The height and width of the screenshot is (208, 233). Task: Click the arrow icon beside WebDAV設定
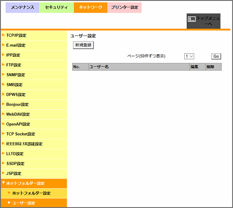tap(3, 114)
